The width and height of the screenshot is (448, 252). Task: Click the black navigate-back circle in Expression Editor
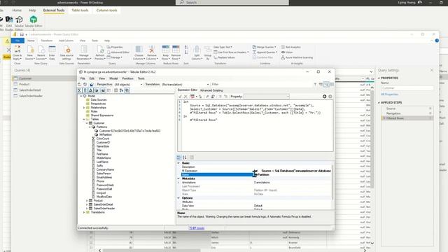point(324,97)
